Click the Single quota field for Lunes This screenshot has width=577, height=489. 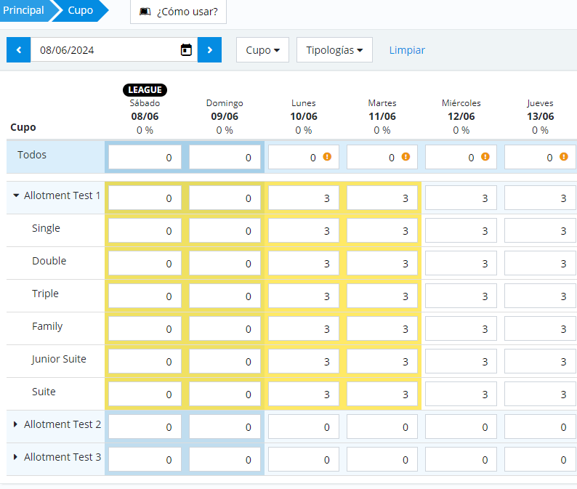click(x=303, y=230)
